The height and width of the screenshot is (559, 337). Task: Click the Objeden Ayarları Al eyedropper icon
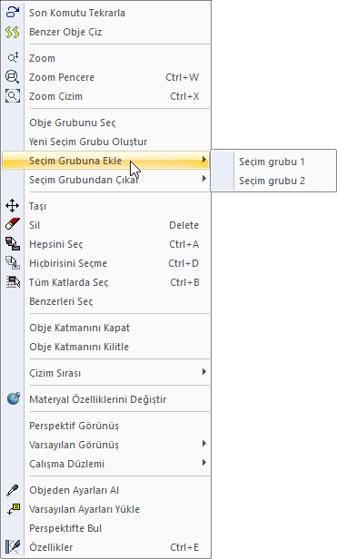tap(13, 490)
